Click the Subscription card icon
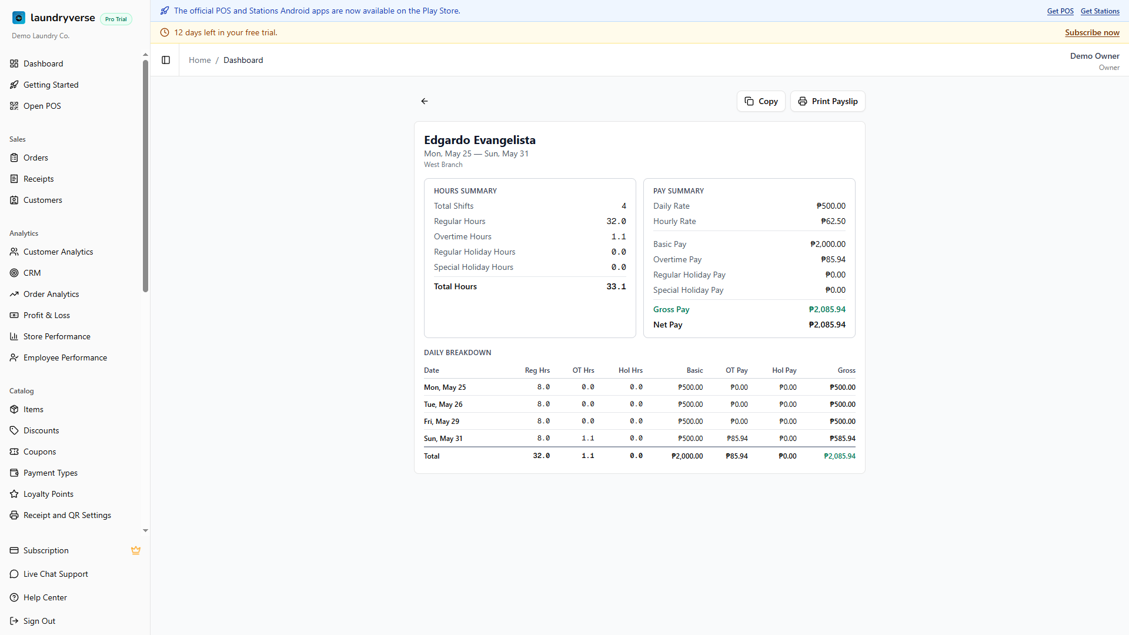 [x=14, y=550]
